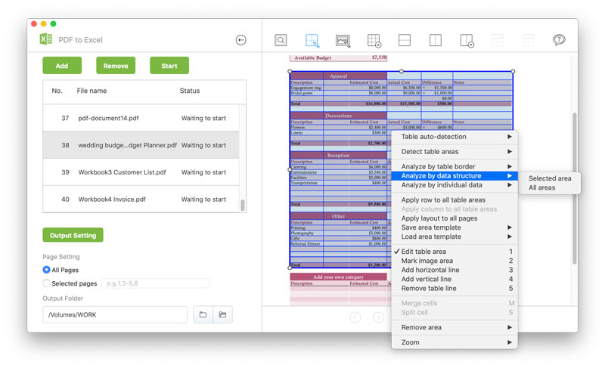605x368 pixels.
Task: Open the help speech bubble icon
Action: (559, 40)
